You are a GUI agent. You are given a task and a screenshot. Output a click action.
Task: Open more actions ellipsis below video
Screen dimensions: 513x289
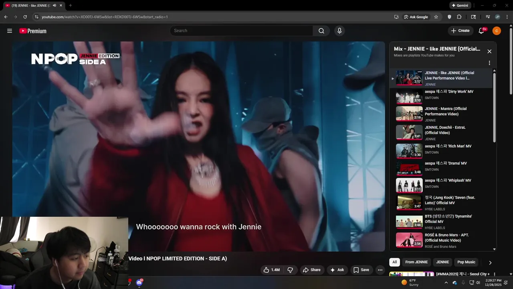[x=380, y=270]
